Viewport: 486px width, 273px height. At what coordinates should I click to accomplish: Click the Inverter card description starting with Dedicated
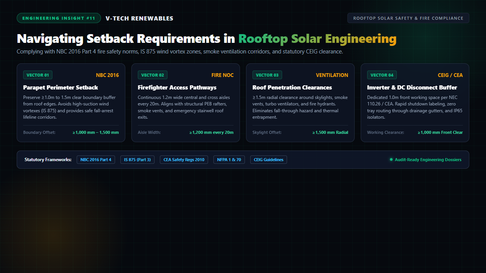pyautogui.click(x=415, y=107)
